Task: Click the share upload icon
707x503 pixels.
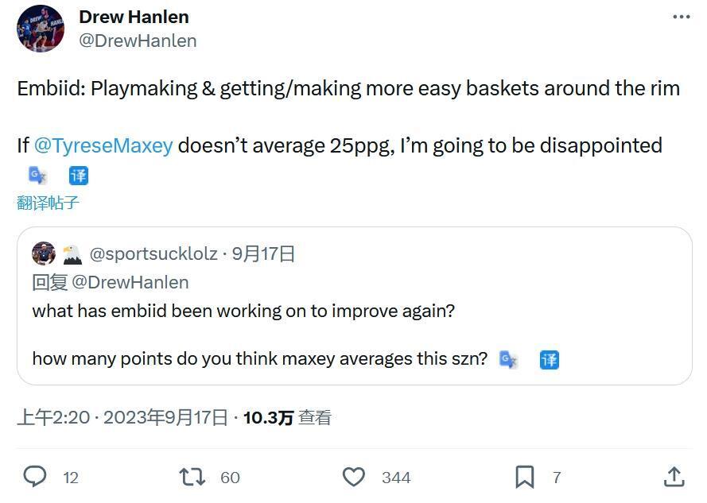Action: (x=674, y=477)
